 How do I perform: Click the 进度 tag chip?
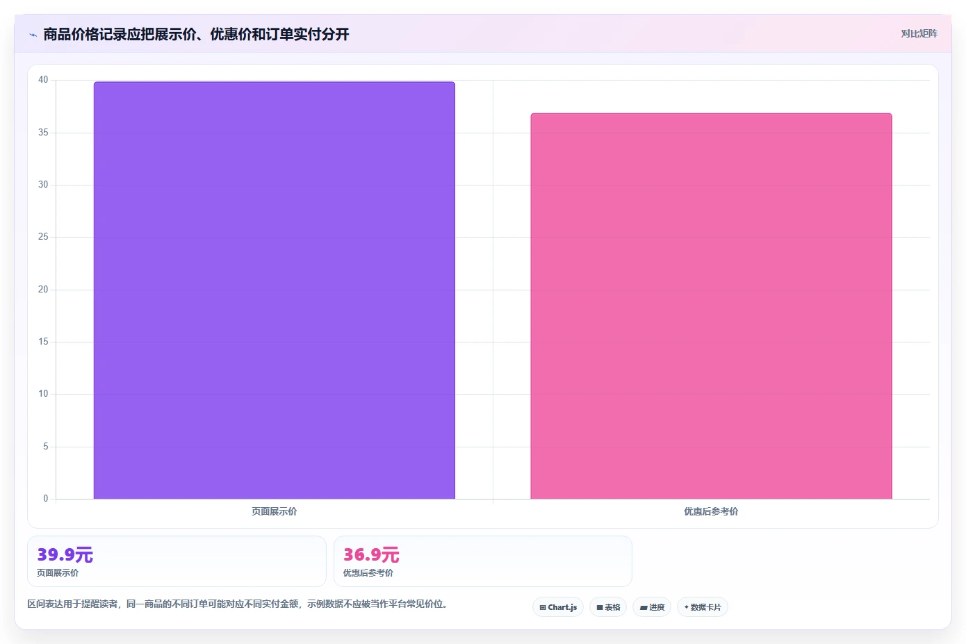click(x=652, y=607)
